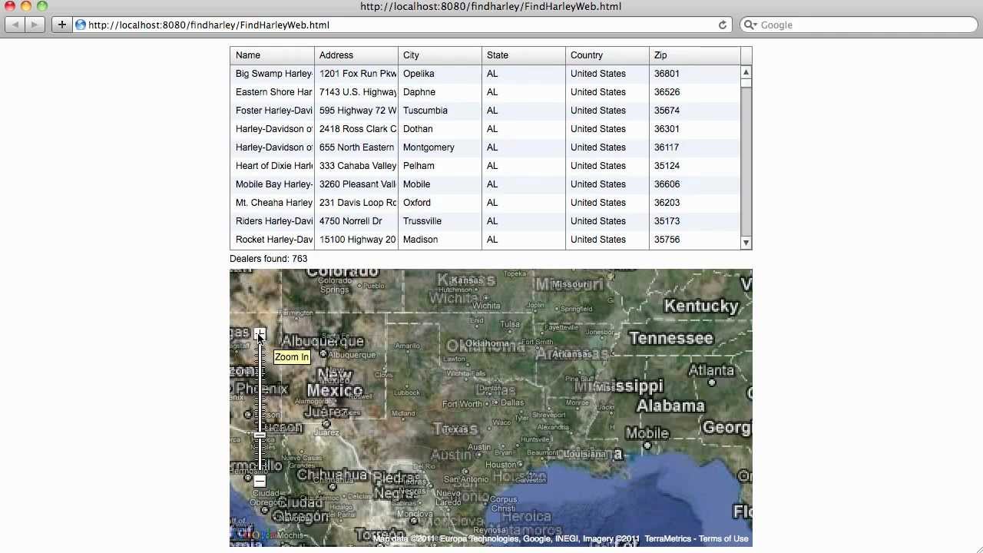Select the Heart of Dixie Harl dealer cell
Image resolution: width=983 pixels, height=553 pixels.
point(272,166)
